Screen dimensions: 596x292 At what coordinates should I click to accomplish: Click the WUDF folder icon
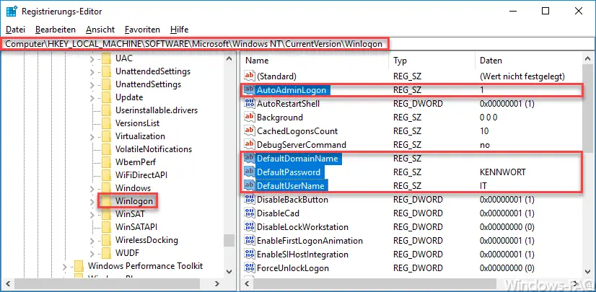[107, 252]
